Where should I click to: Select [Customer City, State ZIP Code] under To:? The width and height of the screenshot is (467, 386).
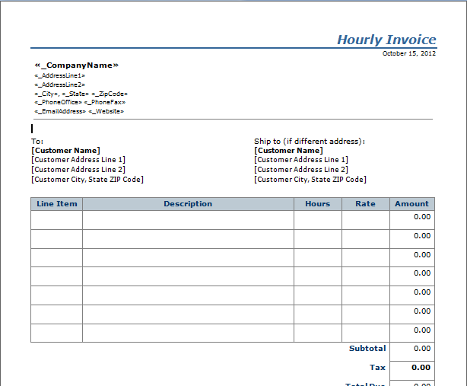[87, 180]
